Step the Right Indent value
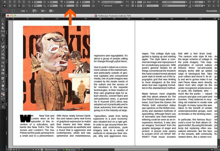This screenshot has width=220, height=151. tap(48, 2)
